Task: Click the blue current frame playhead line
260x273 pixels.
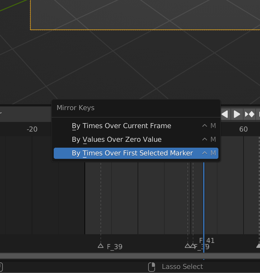Action: click(x=204, y=202)
